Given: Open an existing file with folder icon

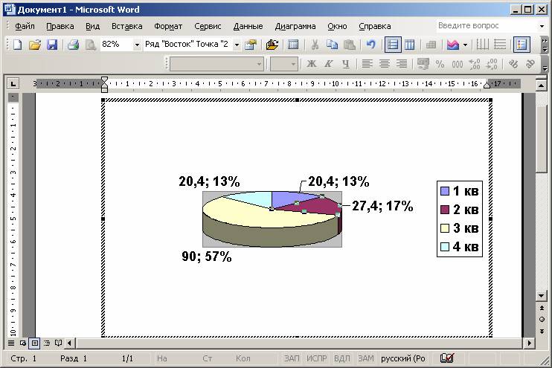Looking at the screenshot, I should click(x=34, y=45).
